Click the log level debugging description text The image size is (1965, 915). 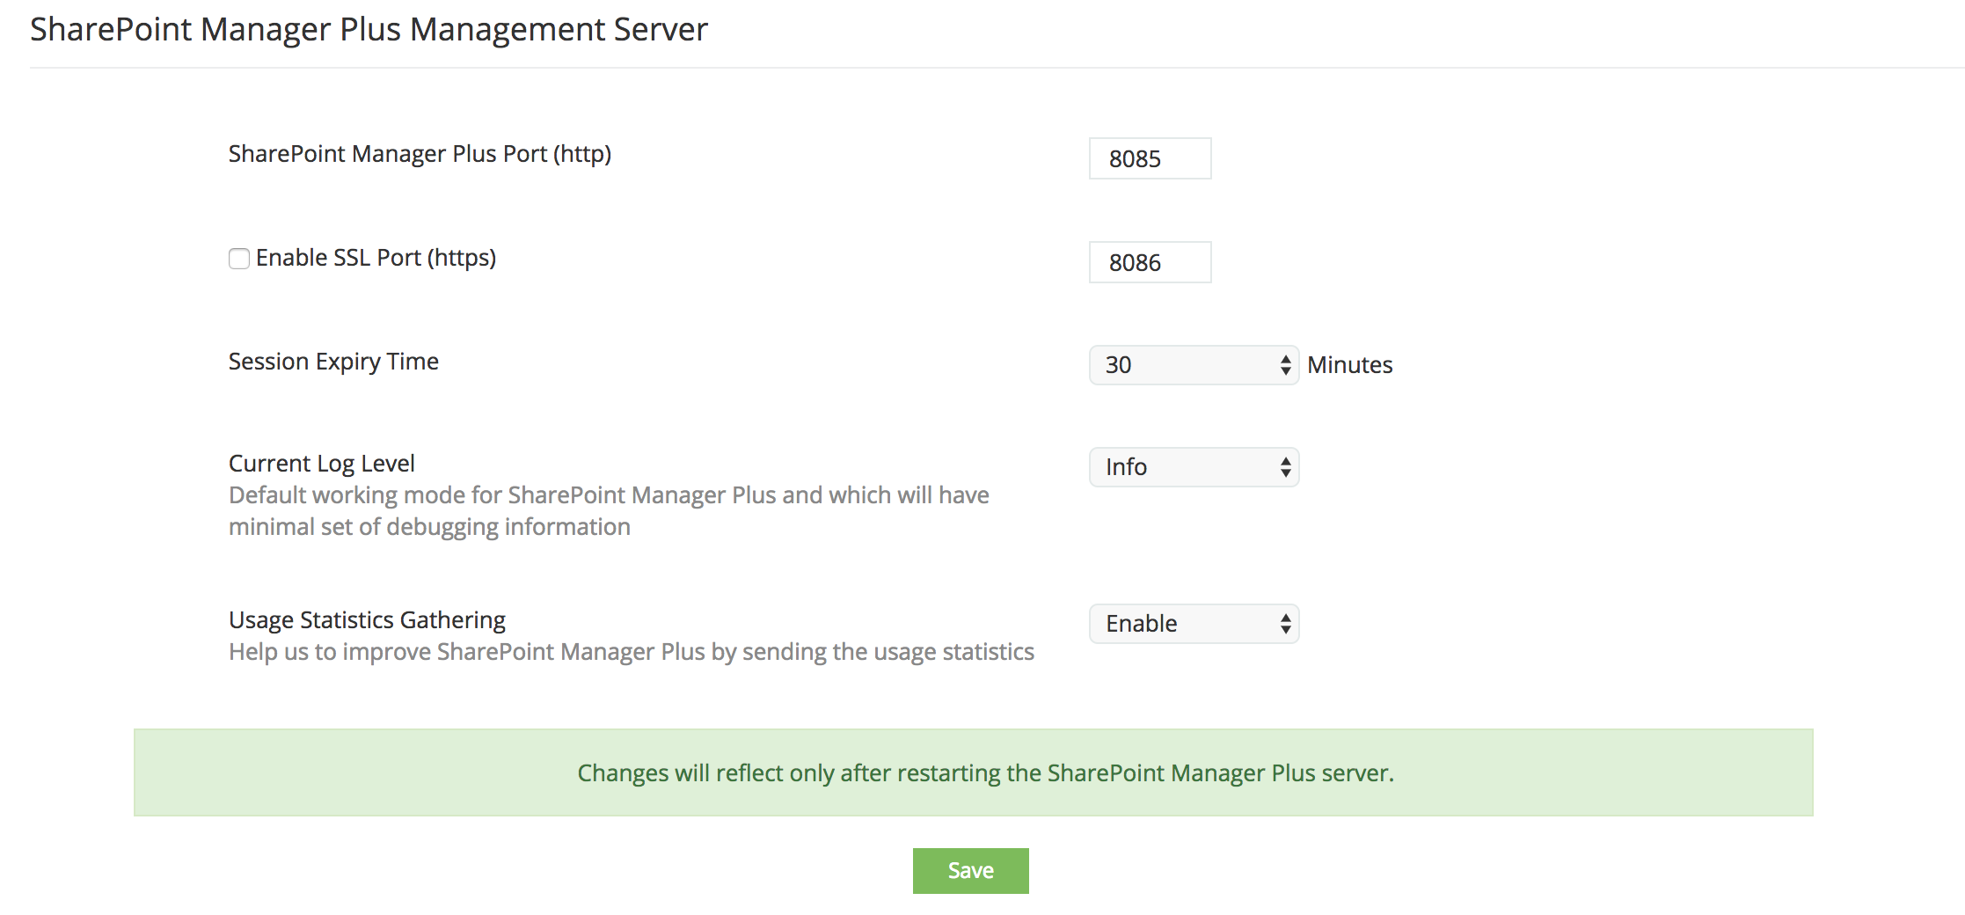(608, 511)
